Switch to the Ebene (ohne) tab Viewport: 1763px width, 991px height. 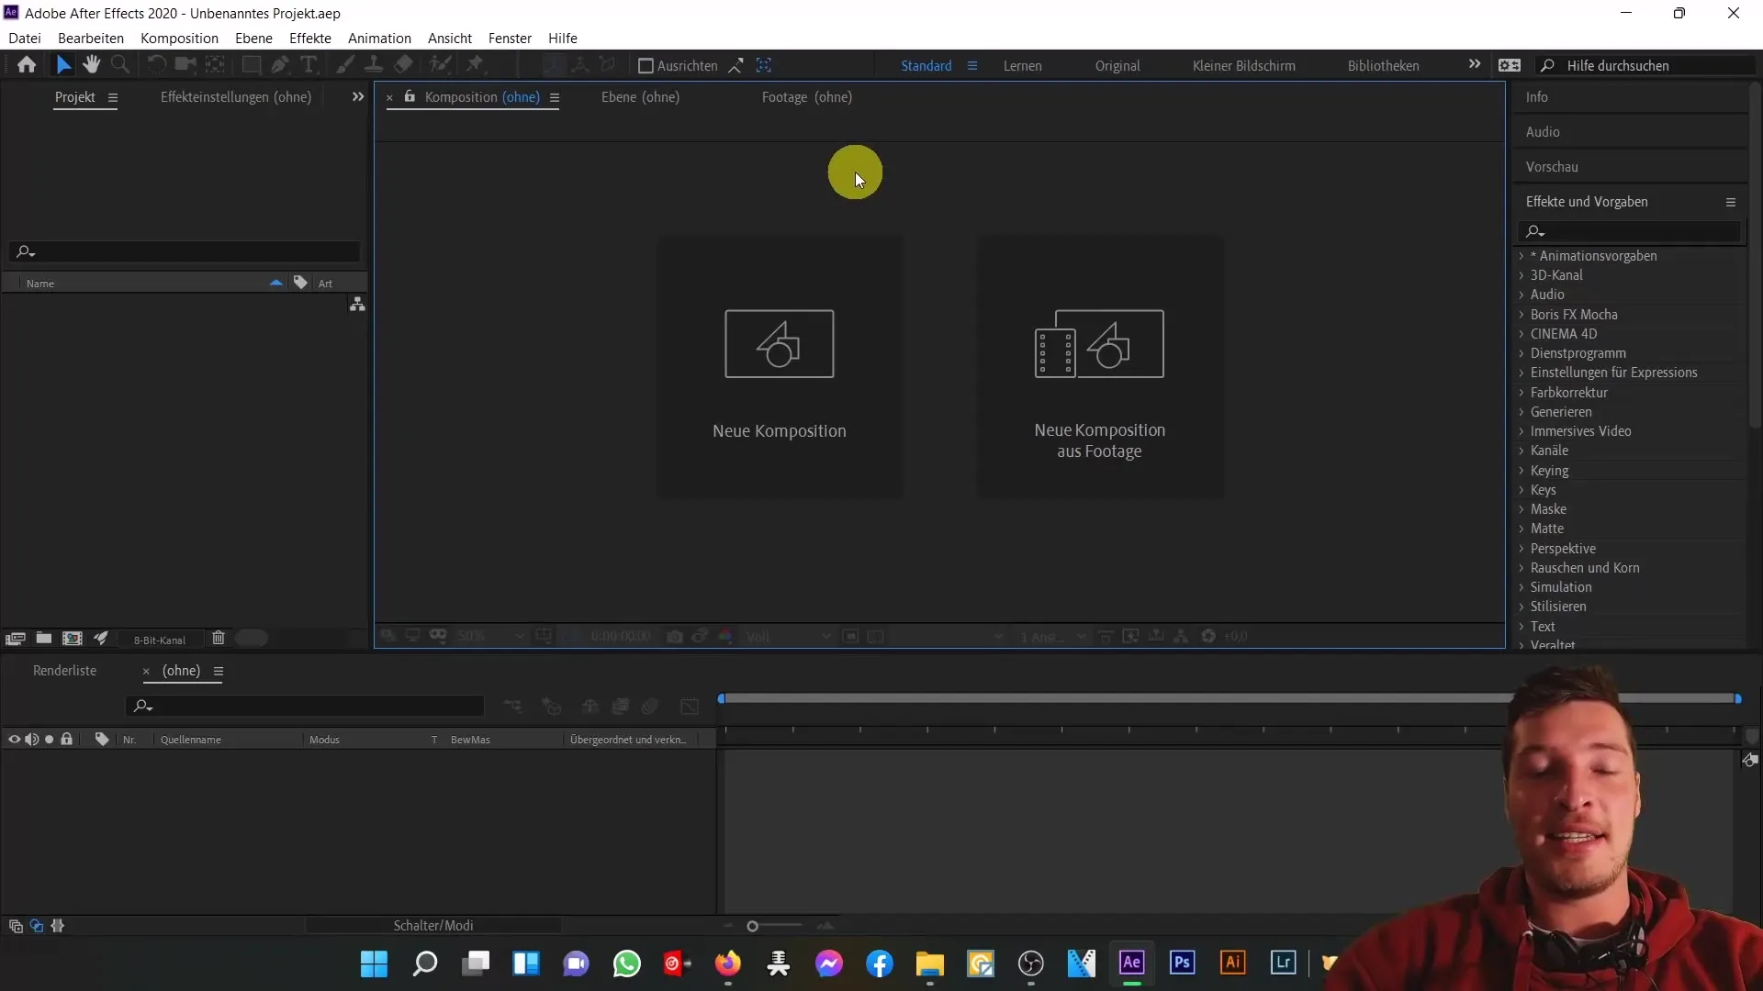tap(641, 96)
